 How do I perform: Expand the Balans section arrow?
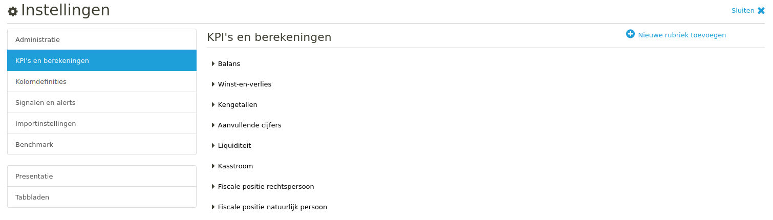(x=213, y=64)
